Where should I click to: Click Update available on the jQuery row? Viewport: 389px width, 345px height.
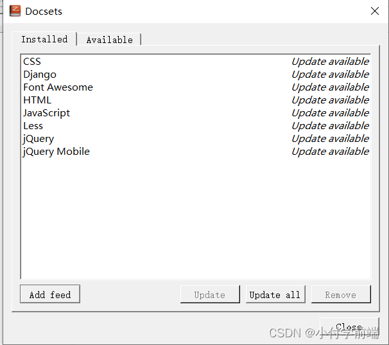pyautogui.click(x=330, y=139)
